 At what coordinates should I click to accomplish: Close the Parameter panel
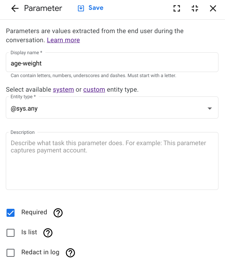pyautogui.click(x=213, y=8)
